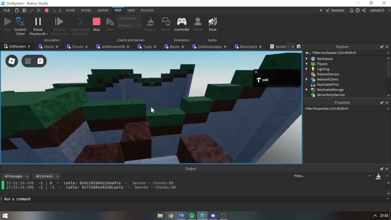Clear the Output with the broom icon
The height and width of the screenshot is (220, 391).
tap(378, 176)
